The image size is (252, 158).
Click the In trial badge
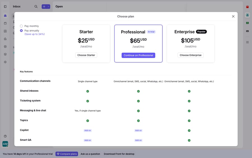click(x=151, y=32)
